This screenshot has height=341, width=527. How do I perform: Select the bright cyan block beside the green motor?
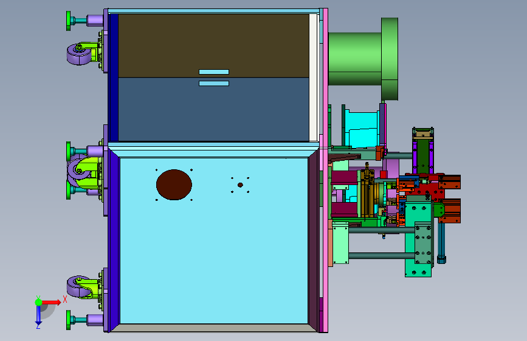click(x=363, y=130)
